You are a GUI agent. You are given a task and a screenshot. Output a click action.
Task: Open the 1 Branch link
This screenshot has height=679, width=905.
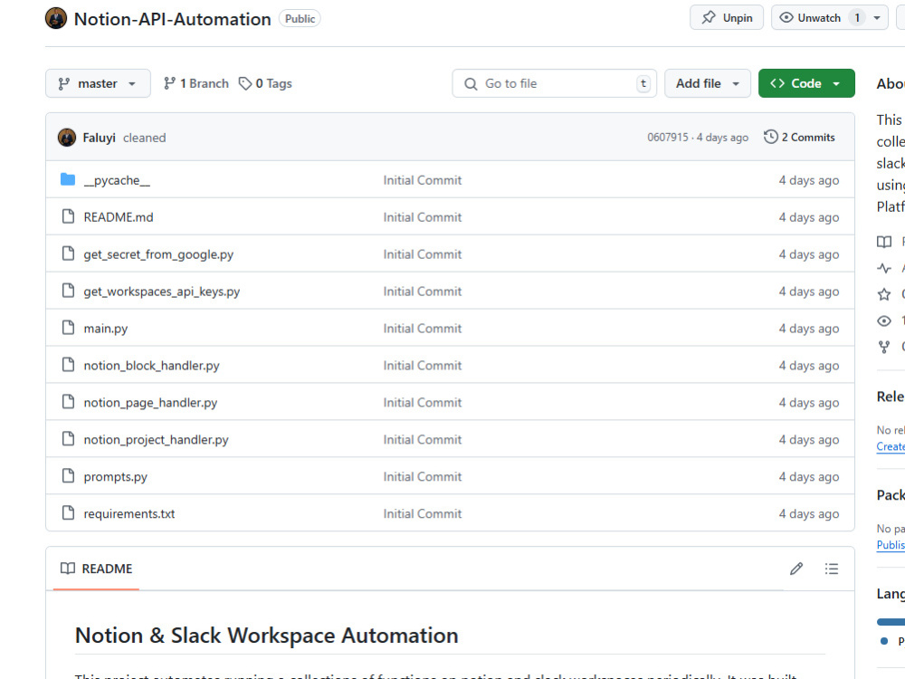point(196,83)
